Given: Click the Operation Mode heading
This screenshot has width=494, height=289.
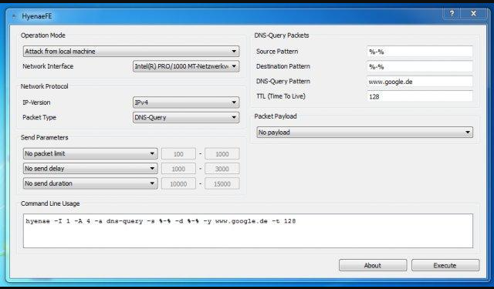Looking at the screenshot, I should click(43, 35).
